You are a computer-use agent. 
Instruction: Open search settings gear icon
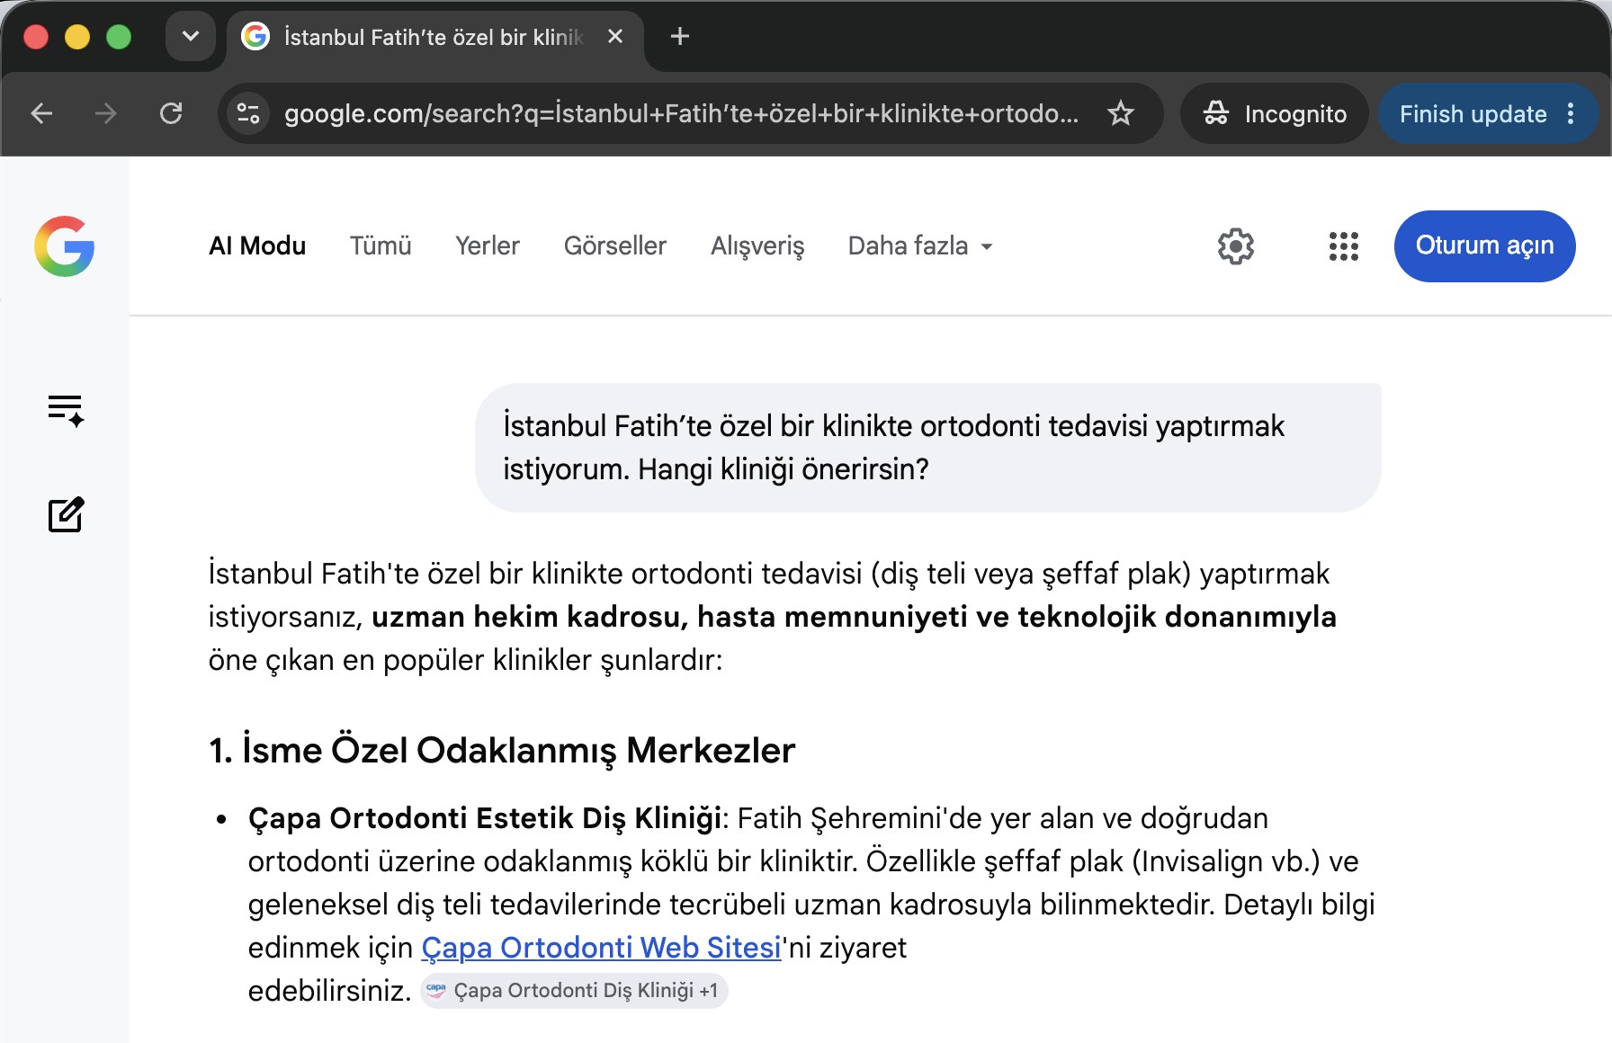[x=1236, y=246]
